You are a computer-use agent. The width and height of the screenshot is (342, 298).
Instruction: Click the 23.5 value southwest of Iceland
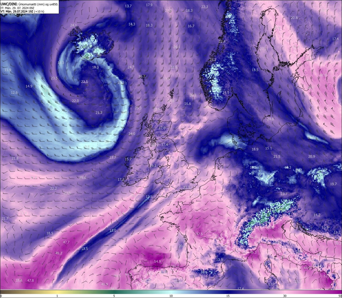coord(54,78)
